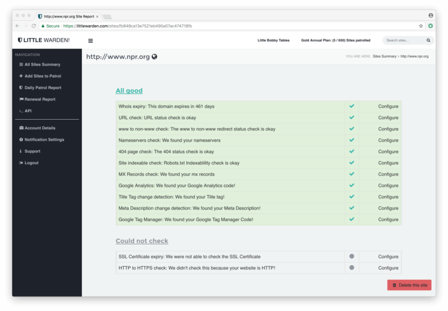Configure the SSL Certificate expiry check
448x311 pixels.
tap(388, 257)
